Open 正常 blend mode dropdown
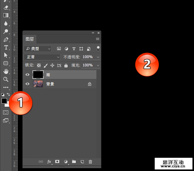Viewport: 194px width, 171px height. pyautogui.click(x=42, y=57)
